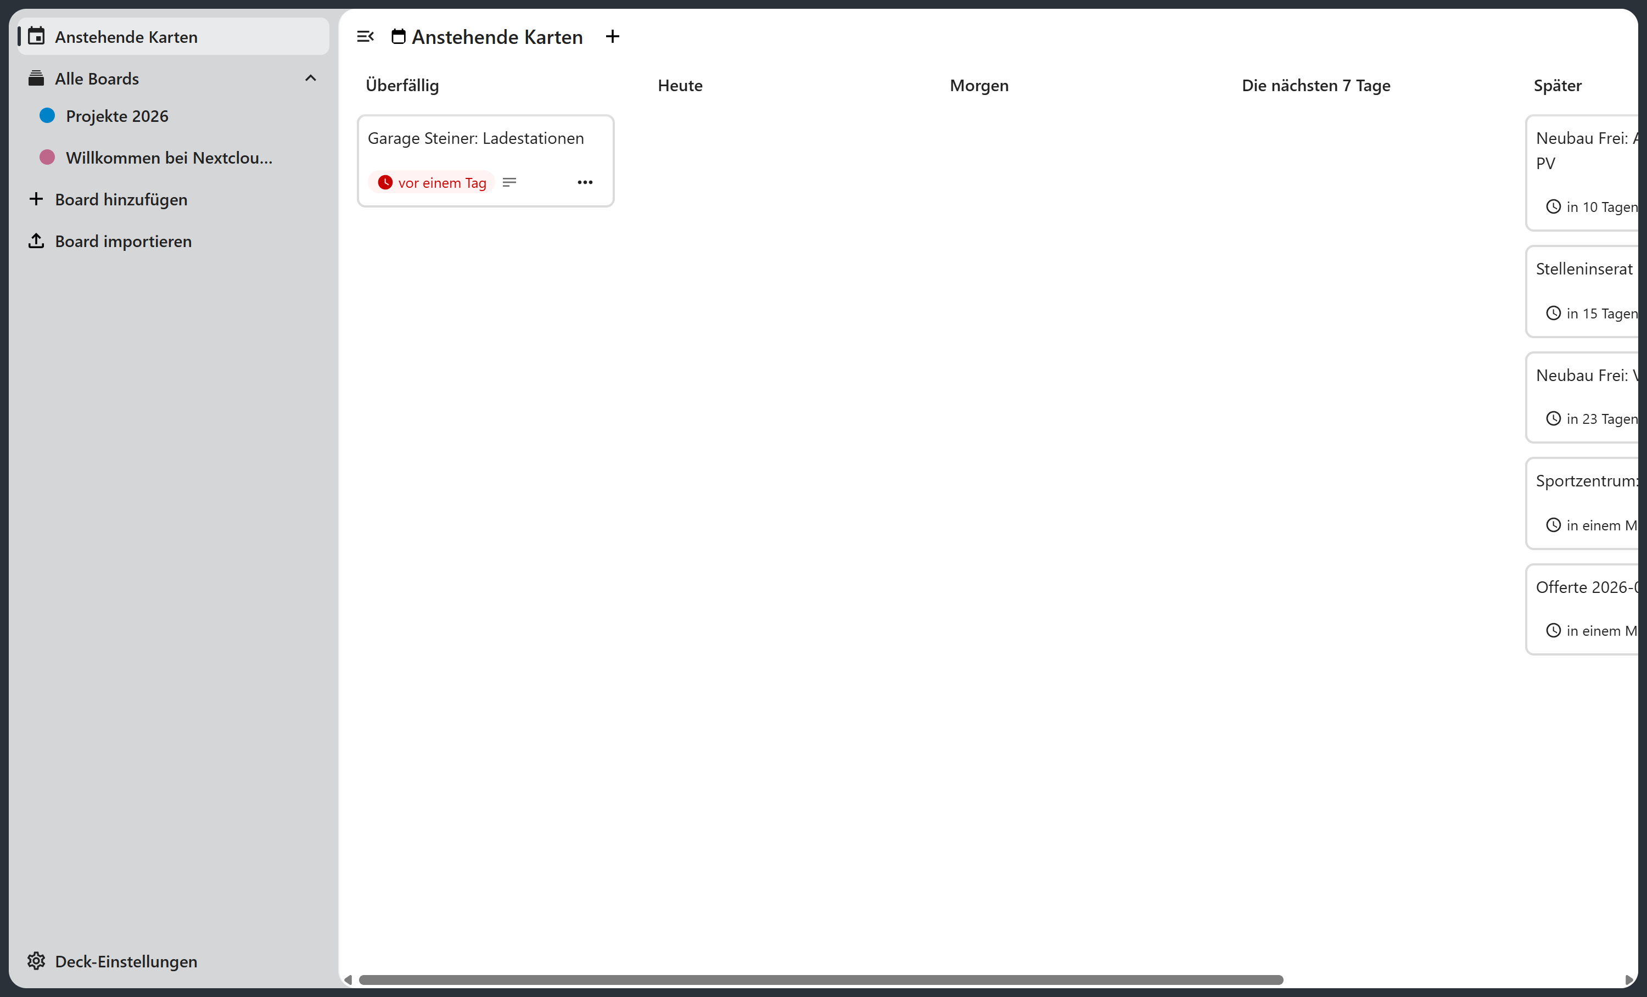Click the Board importieren button
The width and height of the screenshot is (1647, 997).
coord(173,240)
